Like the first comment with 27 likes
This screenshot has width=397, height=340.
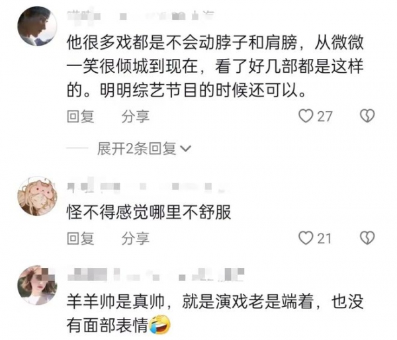[306, 116]
